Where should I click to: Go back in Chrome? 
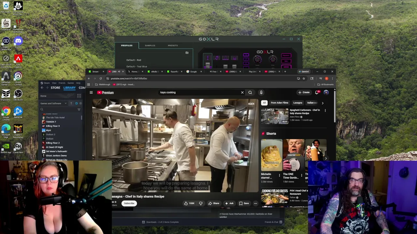(89, 78)
